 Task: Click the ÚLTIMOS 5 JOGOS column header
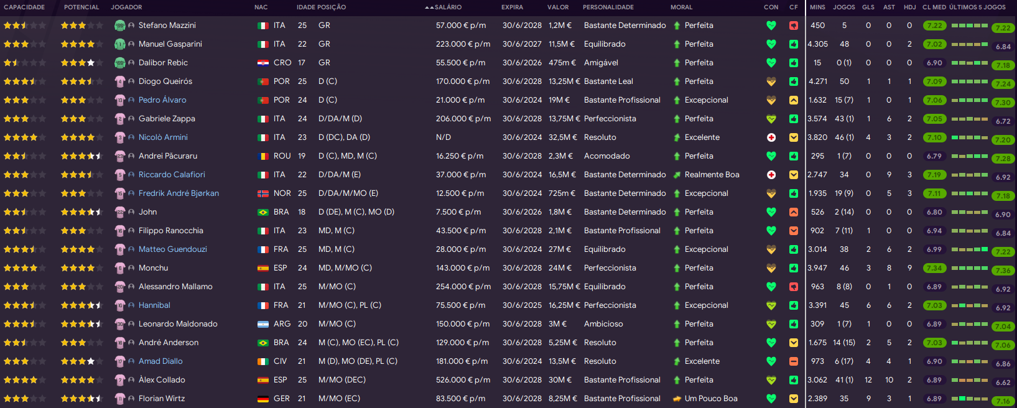click(x=977, y=7)
